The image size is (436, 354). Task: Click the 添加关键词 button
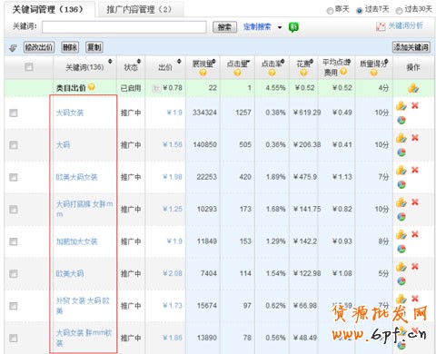click(x=411, y=47)
